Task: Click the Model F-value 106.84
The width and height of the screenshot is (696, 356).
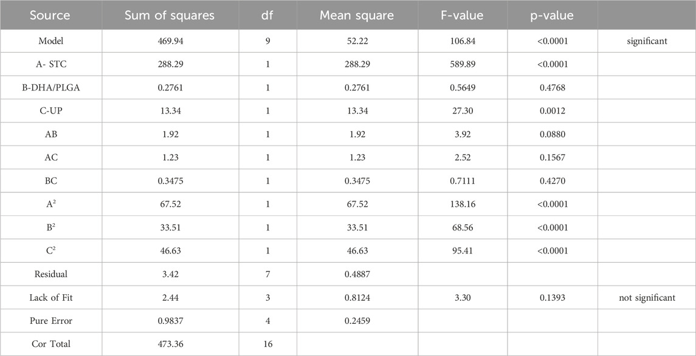Action: (x=463, y=41)
